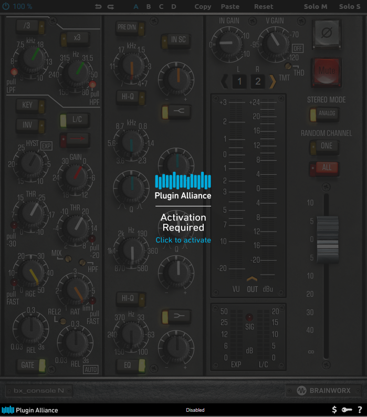Click the next channel right chevron
This screenshot has width=367, height=417.
click(272, 81)
